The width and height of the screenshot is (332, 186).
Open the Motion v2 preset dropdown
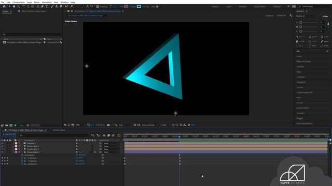[x=307, y=16]
